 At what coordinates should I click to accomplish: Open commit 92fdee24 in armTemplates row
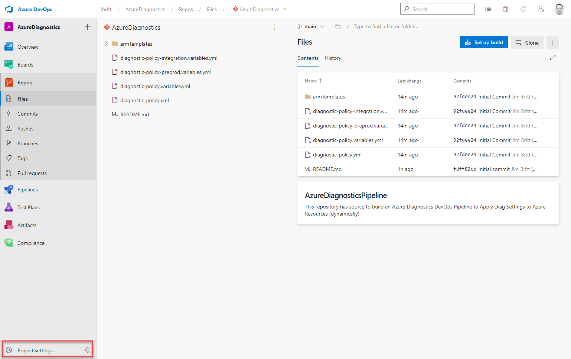464,97
